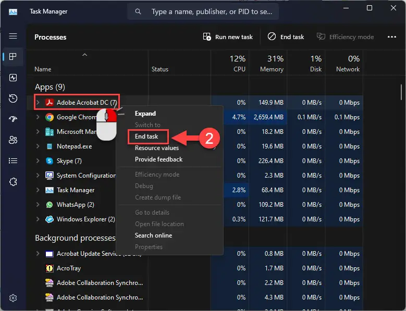Expand the Windows Explorer (2) group

pyautogui.click(x=38, y=219)
